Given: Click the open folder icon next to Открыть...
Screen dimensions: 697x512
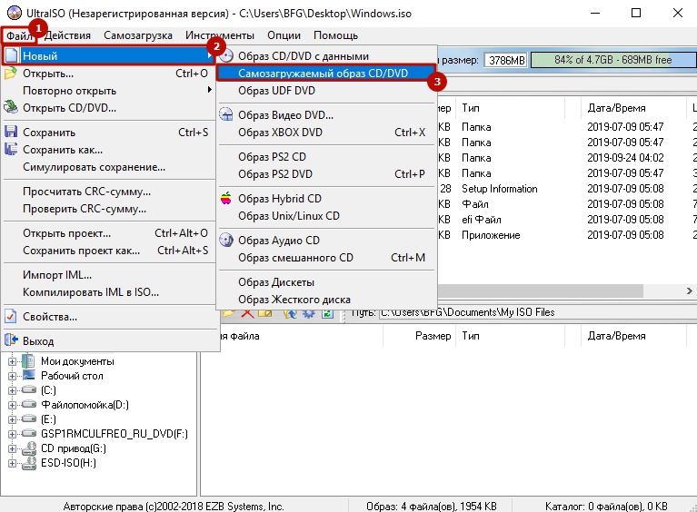Looking at the screenshot, I should coord(11,73).
